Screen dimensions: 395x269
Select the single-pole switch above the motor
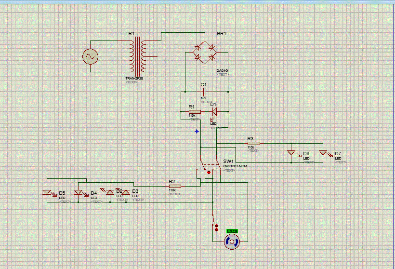pos(213,220)
